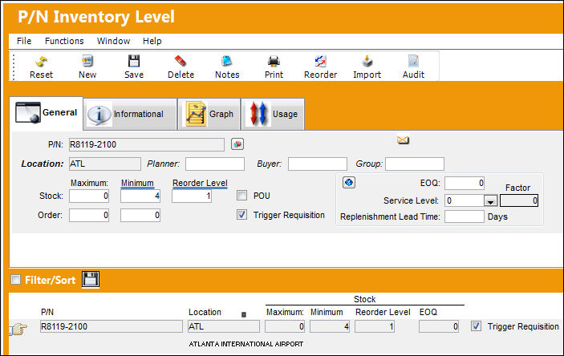Enable the POU checkbox
Image resolution: width=564 pixels, height=356 pixels.
241,196
